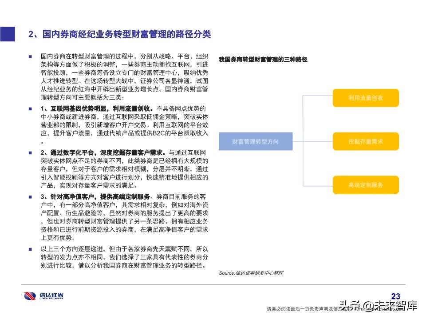
Task: Select the 财富管理转型方向 central box
Action: pyautogui.click(x=255, y=141)
